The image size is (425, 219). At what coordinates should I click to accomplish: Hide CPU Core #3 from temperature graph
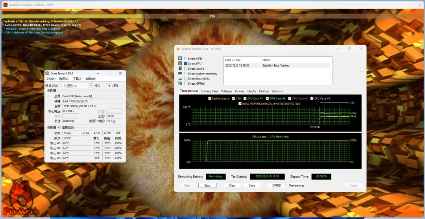pyautogui.click(x=289, y=98)
